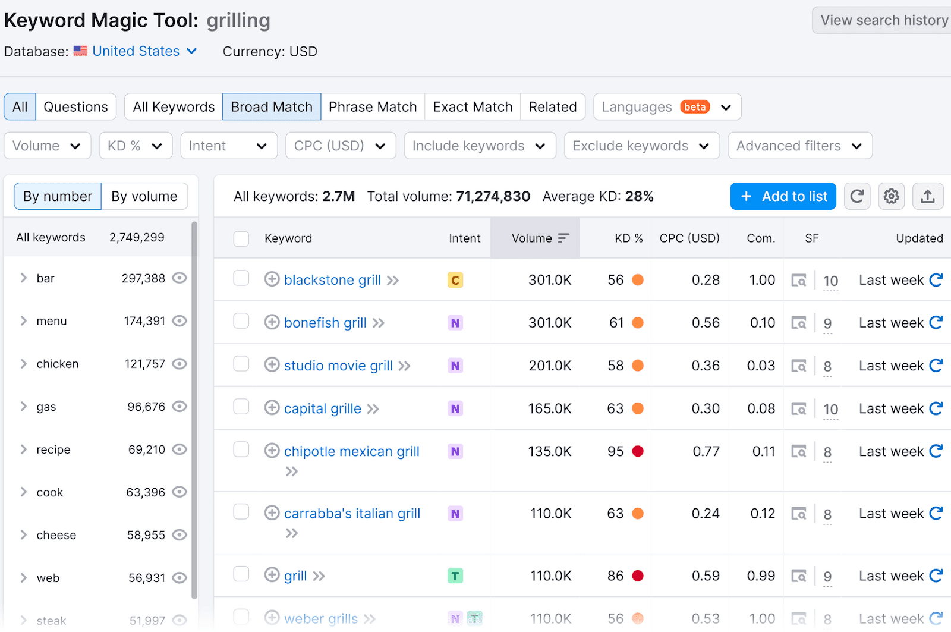Open the United States database dropdown

point(136,51)
